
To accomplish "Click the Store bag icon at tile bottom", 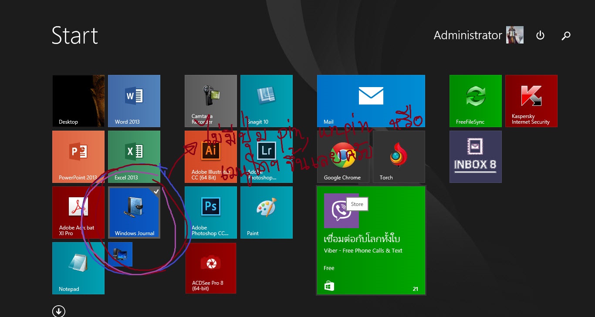I will (x=329, y=286).
